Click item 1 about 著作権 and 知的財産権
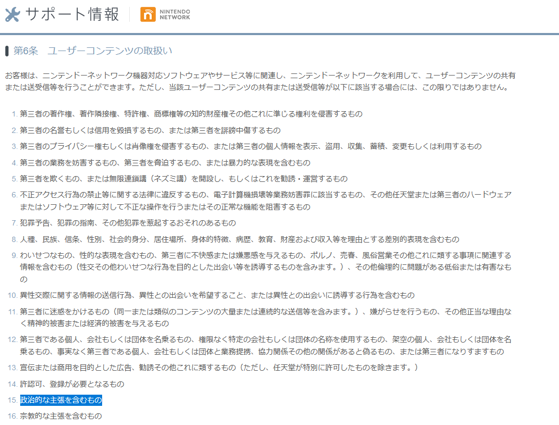Image resolution: width=559 pixels, height=425 pixels. pyautogui.click(x=191, y=114)
